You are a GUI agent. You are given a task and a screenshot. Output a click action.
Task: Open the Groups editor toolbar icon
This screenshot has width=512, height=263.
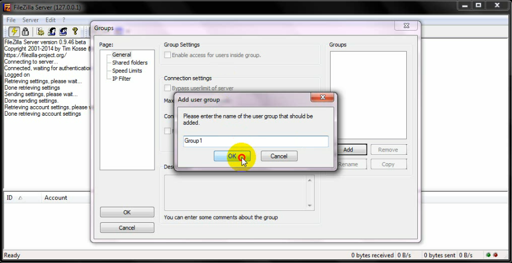click(63, 31)
